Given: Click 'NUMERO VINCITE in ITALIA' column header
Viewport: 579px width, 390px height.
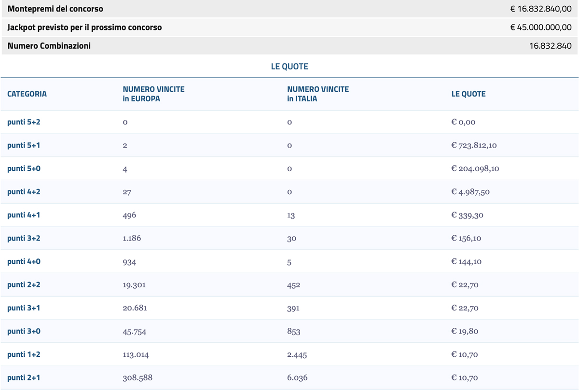Looking at the screenshot, I should coord(318,94).
